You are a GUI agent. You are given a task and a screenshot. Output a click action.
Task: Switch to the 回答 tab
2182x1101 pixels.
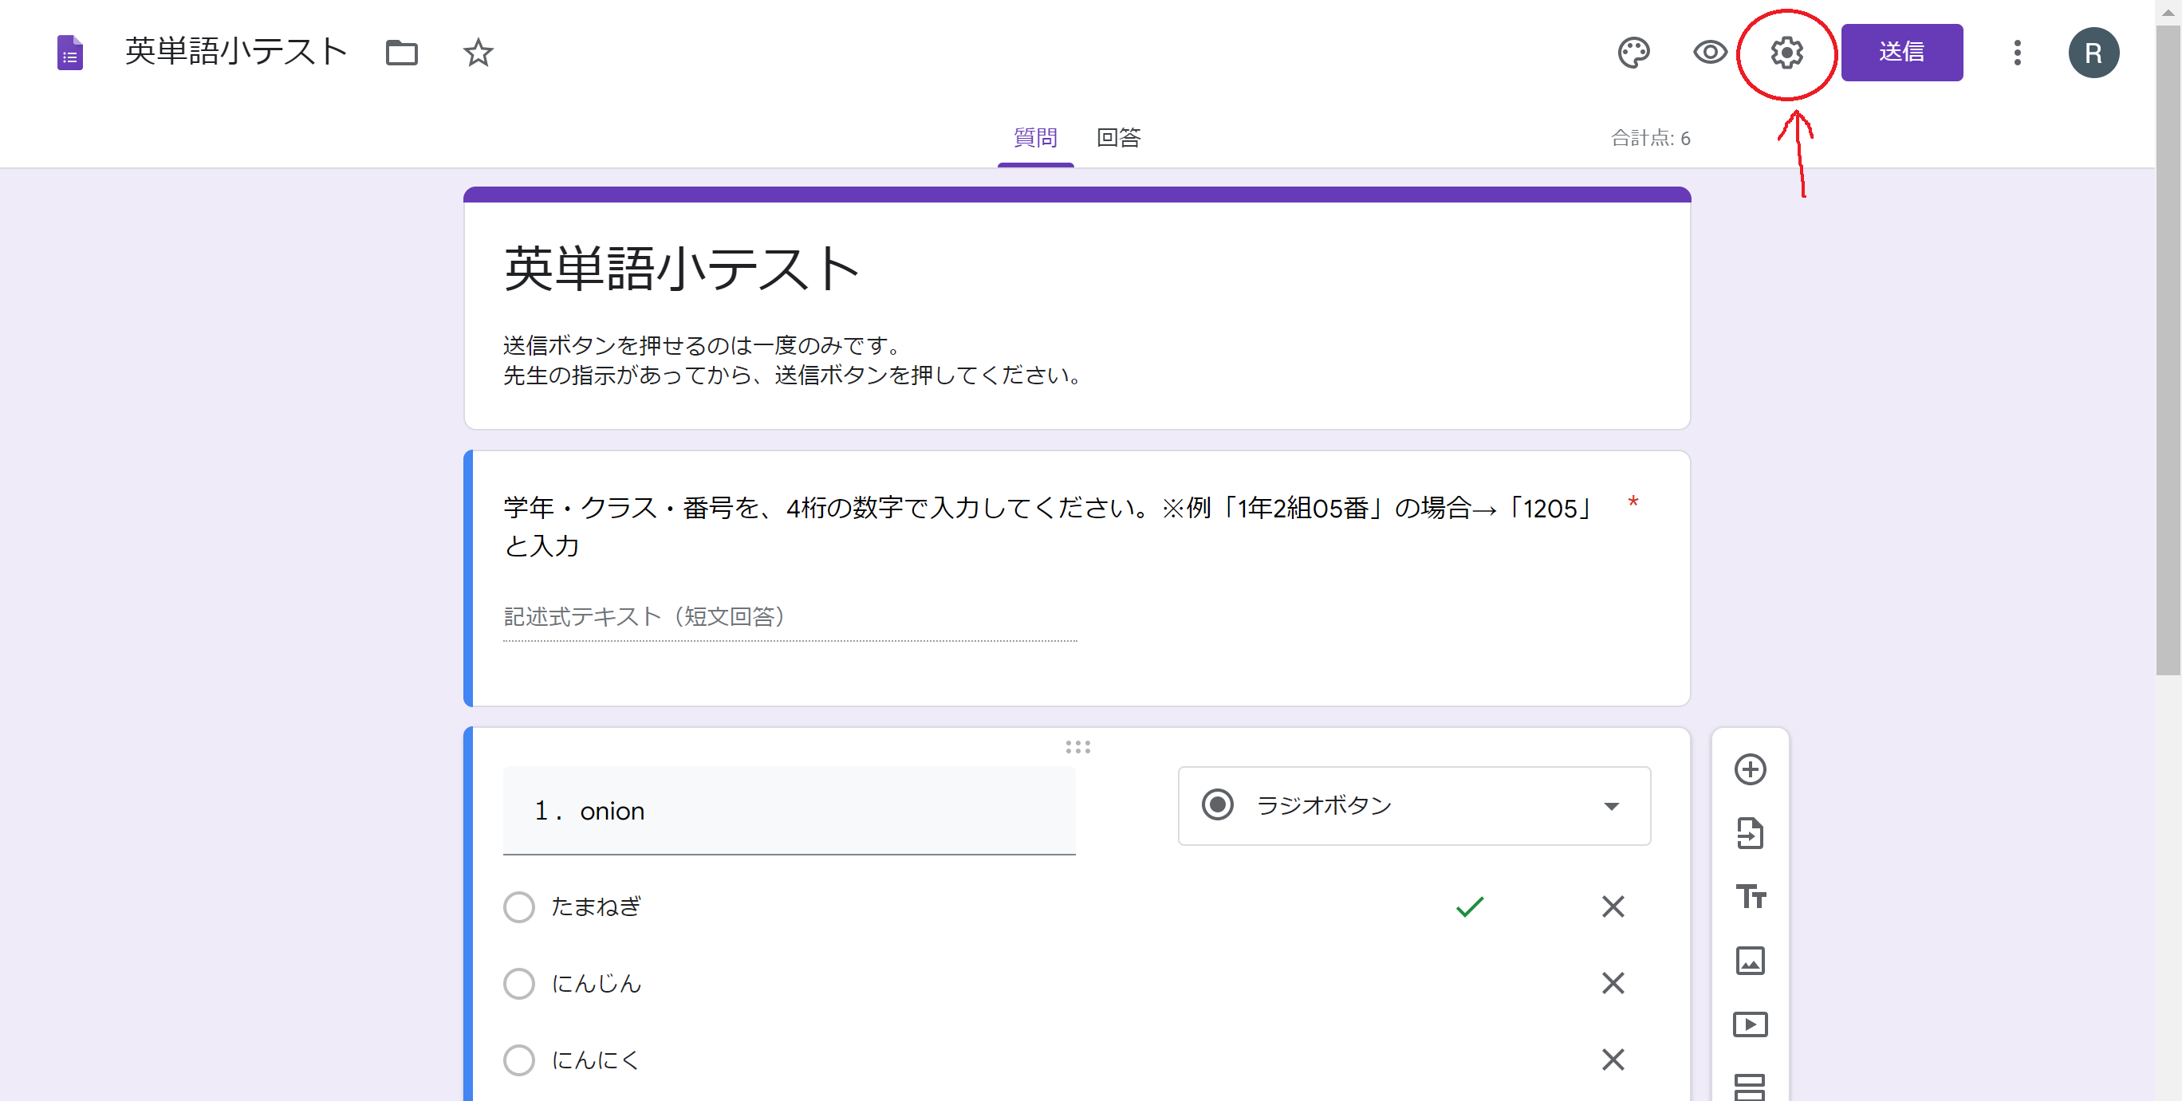coord(1118,137)
